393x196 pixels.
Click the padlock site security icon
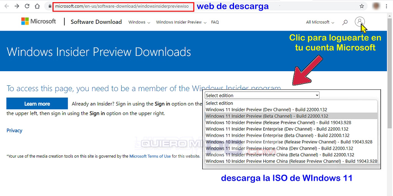(50, 6)
